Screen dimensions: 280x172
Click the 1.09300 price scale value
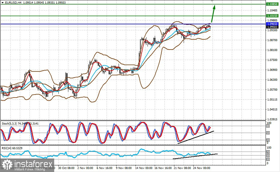click(272, 30)
